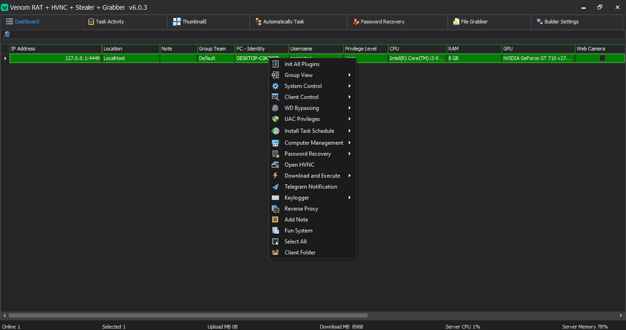
Task: Click the Init All Plugins icon
Action: coord(275,64)
